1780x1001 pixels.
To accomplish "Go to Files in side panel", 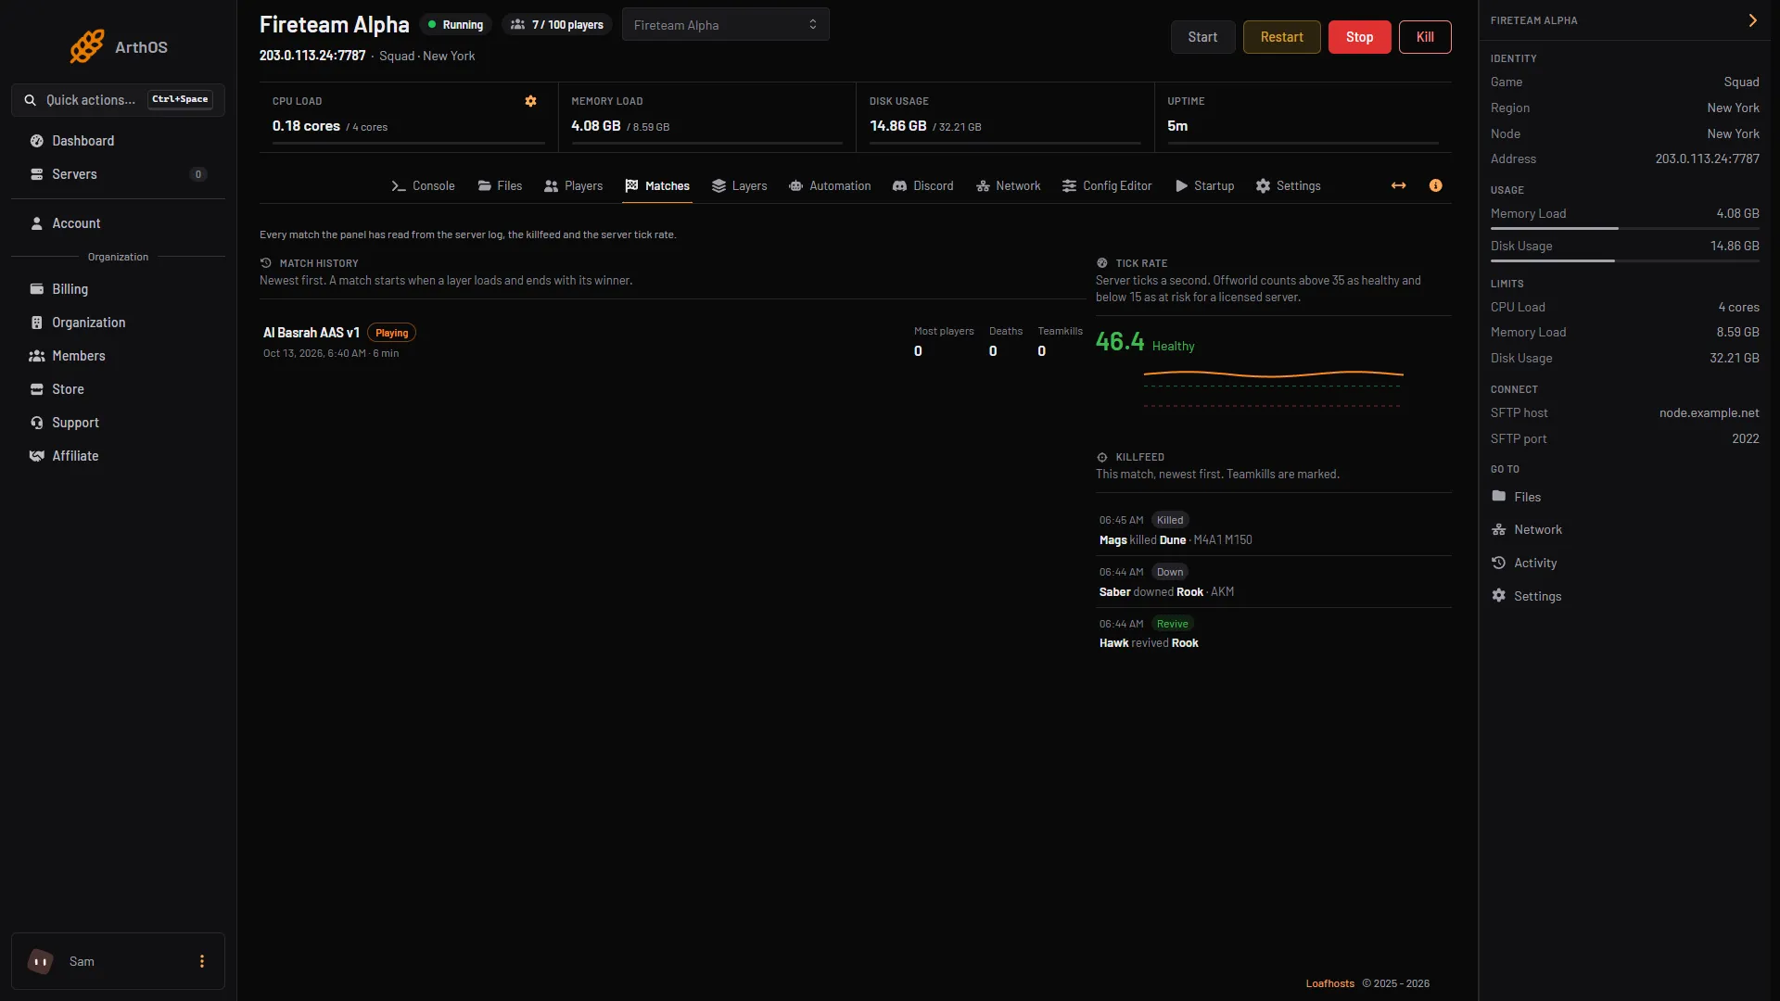I will 1623,497.
